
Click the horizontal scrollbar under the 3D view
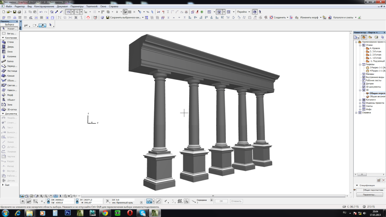(x=213, y=196)
